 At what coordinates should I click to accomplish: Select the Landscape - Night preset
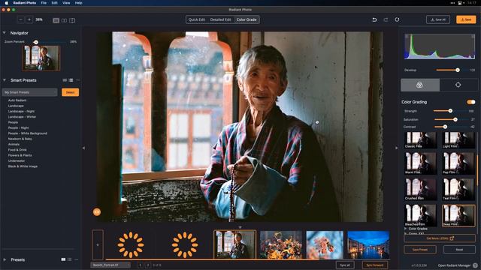pos(21,112)
